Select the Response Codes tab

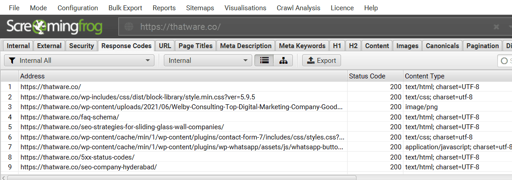[x=126, y=46]
